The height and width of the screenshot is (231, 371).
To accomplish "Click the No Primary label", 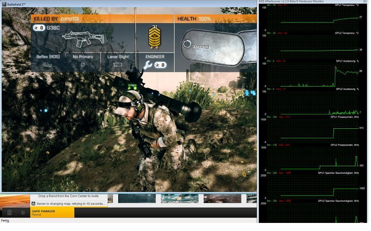I will pos(83,57).
